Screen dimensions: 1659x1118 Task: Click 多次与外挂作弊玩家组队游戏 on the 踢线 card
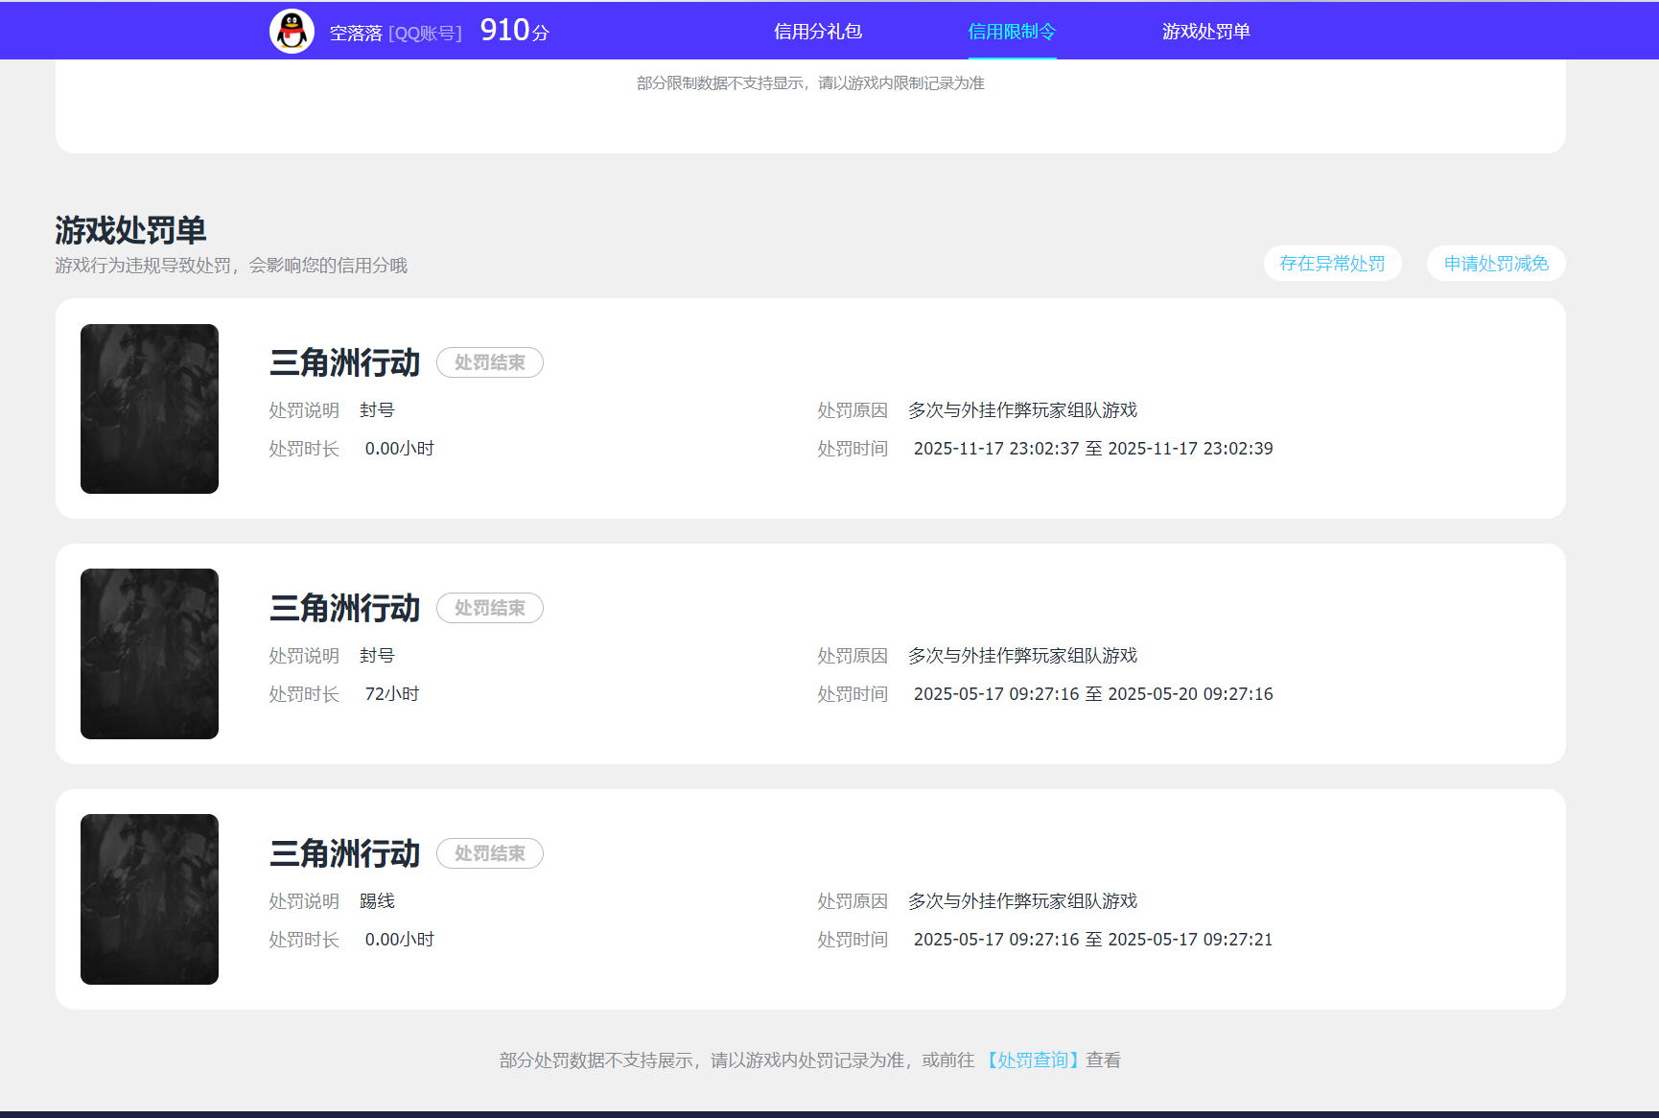(1022, 901)
